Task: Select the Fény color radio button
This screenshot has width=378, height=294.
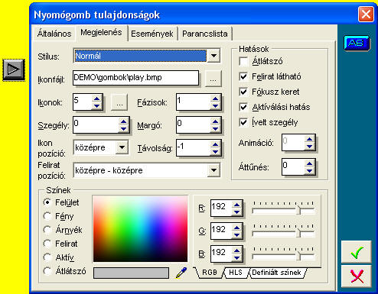Action: (x=47, y=216)
